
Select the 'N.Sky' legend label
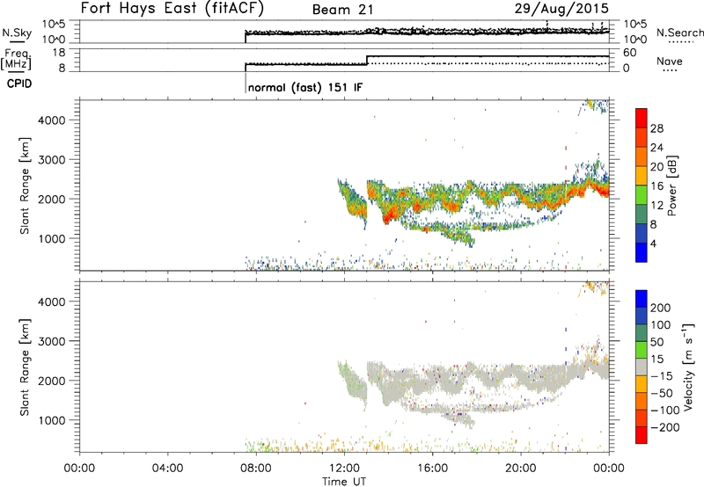pos(17,33)
